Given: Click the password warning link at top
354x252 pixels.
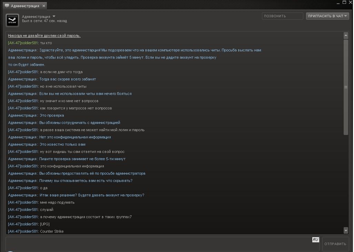Looking at the screenshot, I should pos(44,36).
